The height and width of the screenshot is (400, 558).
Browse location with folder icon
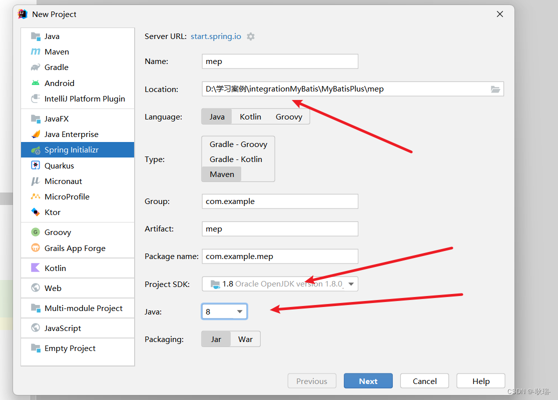point(495,89)
